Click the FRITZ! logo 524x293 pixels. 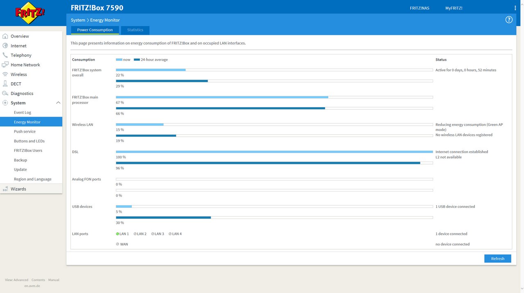pyautogui.click(x=31, y=13)
